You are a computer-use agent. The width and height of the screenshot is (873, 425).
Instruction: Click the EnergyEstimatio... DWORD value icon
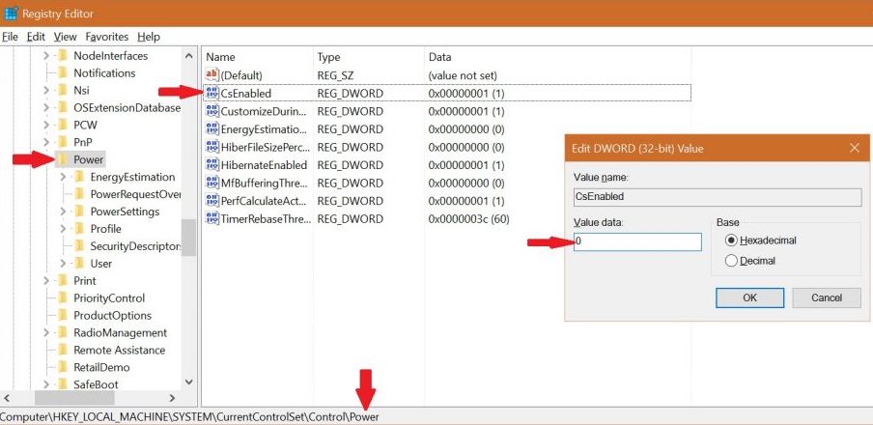click(x=212, y=128)
